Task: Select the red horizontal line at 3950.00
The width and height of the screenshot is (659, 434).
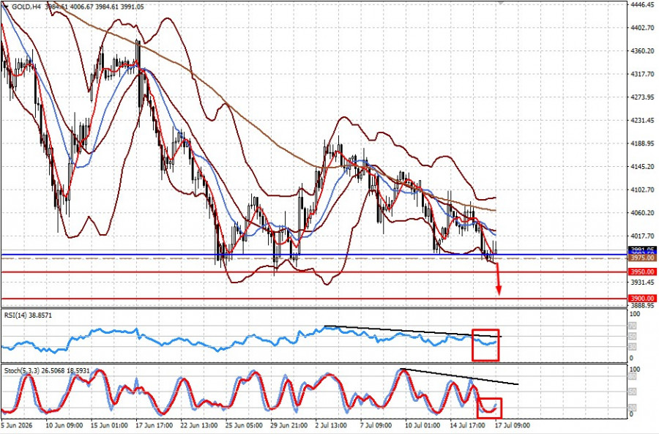Action: pyautogui.click(x=314, y=272)
